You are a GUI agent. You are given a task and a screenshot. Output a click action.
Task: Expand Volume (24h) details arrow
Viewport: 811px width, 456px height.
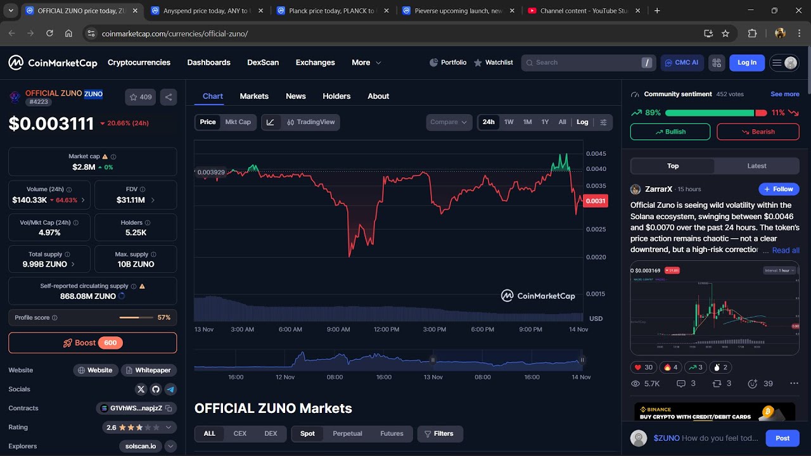[83, 200]
